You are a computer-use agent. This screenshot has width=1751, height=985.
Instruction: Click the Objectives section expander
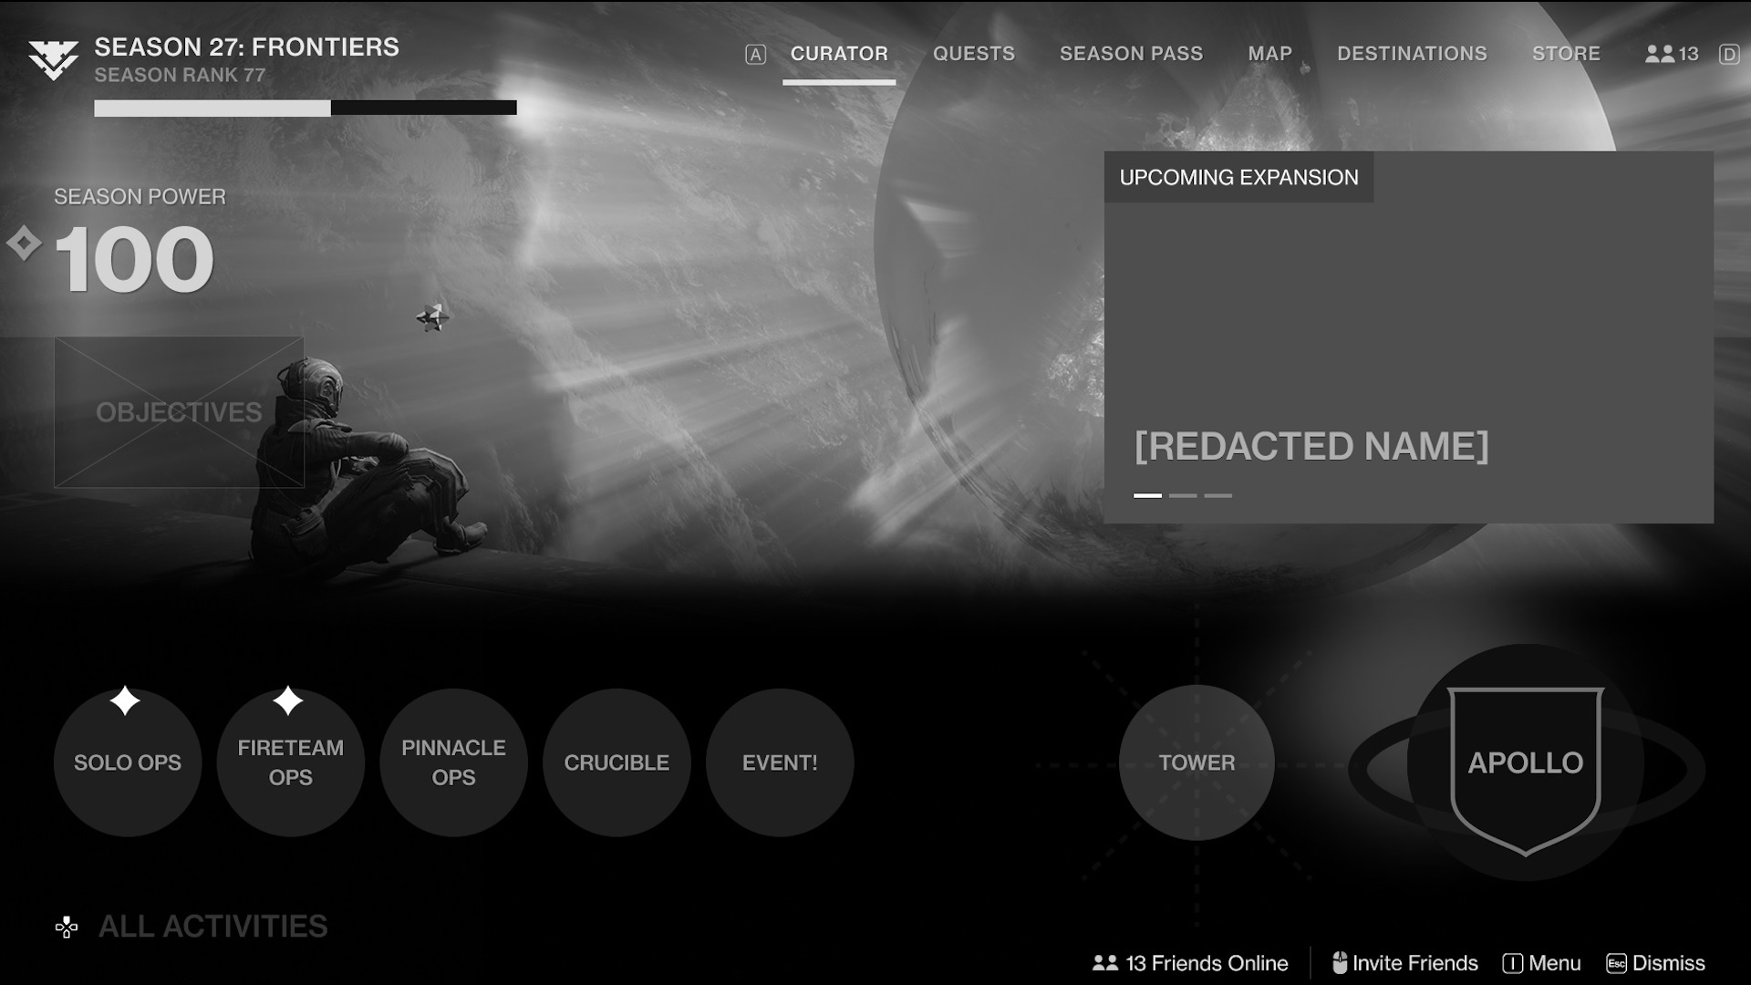pos(178,411)
